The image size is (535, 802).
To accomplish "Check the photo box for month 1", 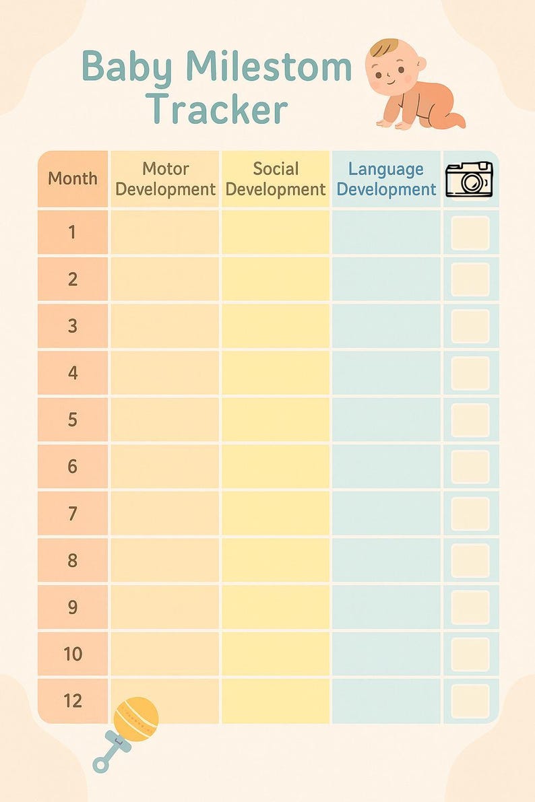I will [470, 233].
